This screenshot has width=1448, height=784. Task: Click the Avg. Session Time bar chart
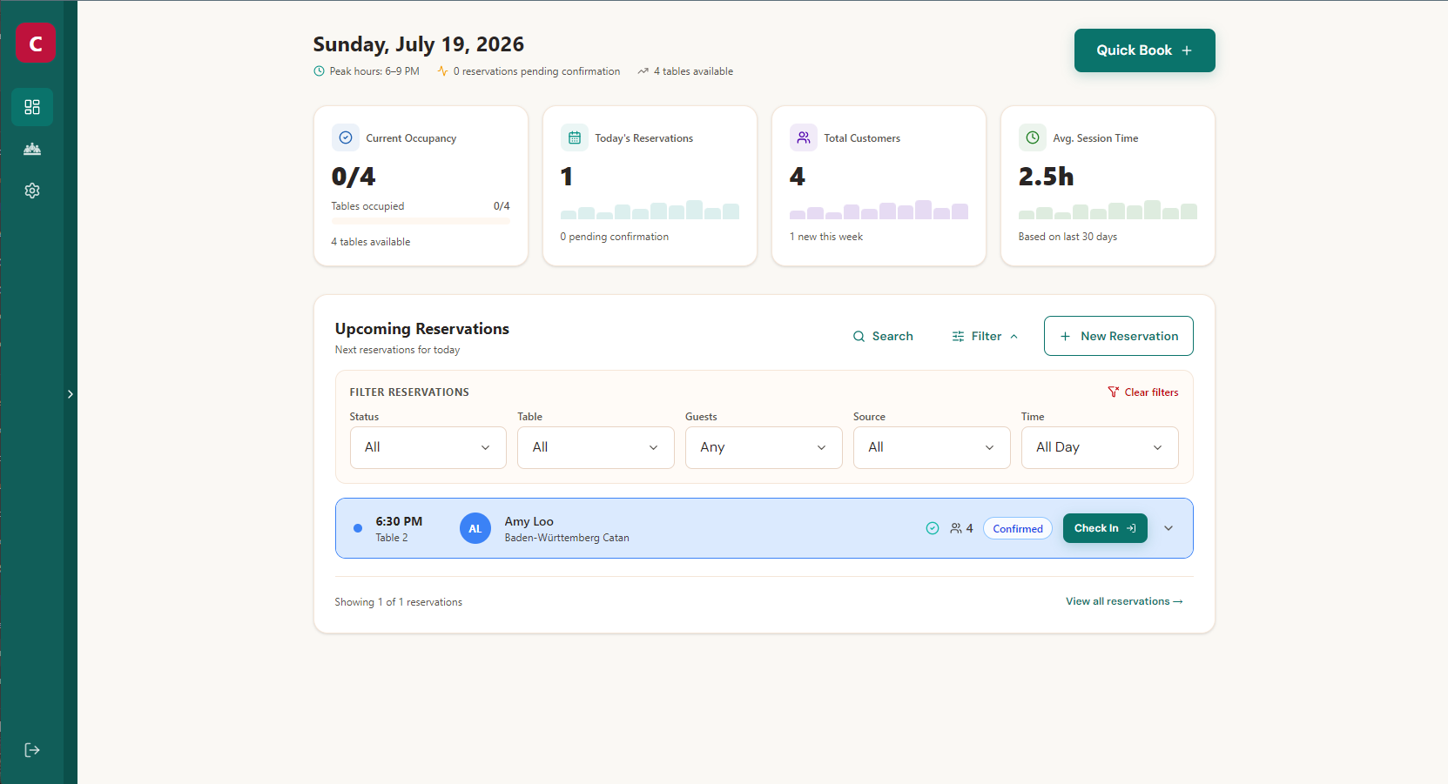click(x=1108, y=210)
